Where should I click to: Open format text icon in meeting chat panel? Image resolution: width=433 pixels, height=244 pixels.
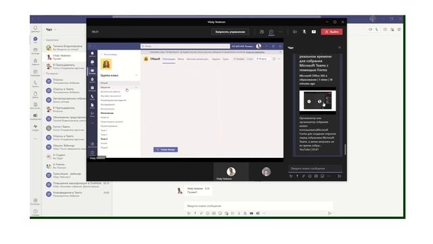291,176
